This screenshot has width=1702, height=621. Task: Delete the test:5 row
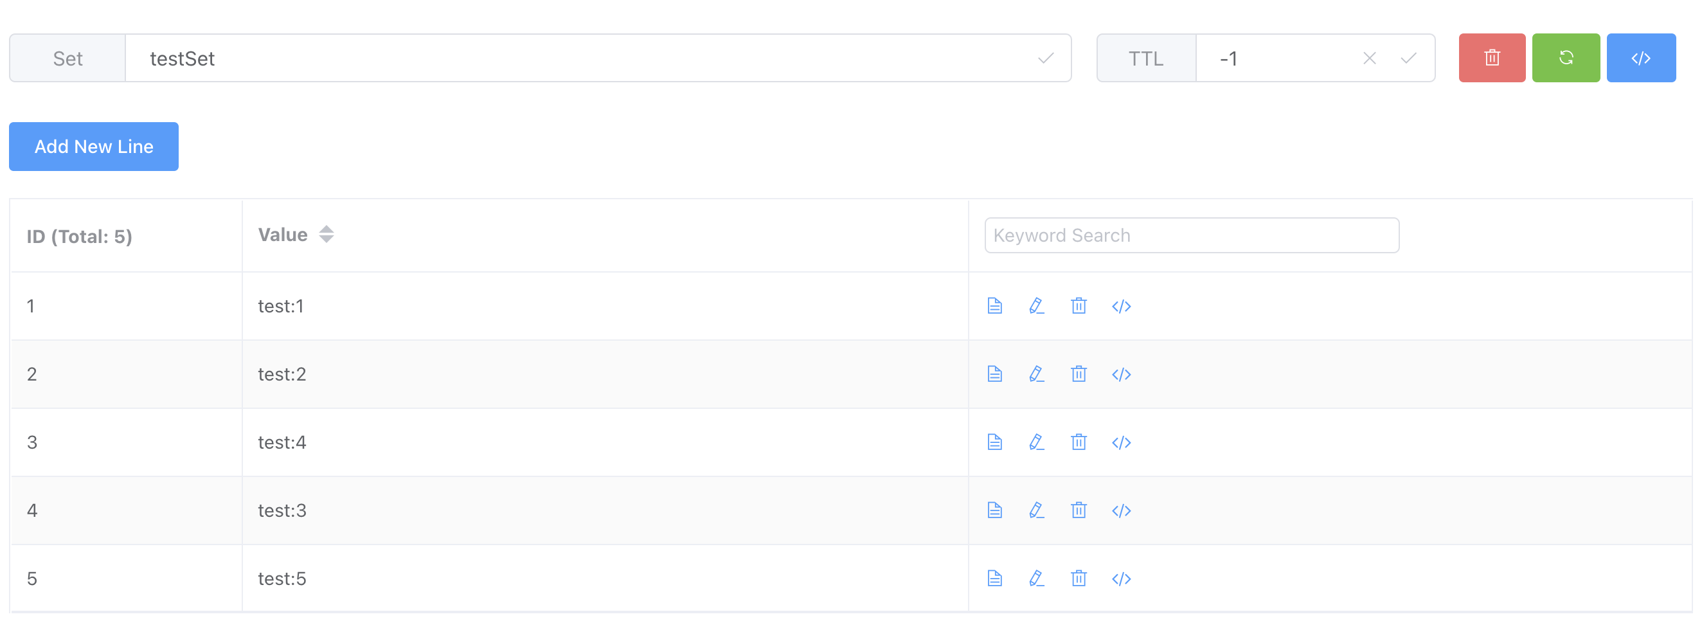tap(1079, 578)
